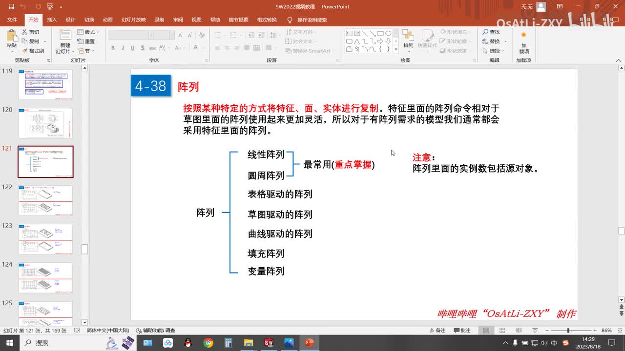Switch to Normal view in status bar
This screenshot has height=351, width=625.
486,331
